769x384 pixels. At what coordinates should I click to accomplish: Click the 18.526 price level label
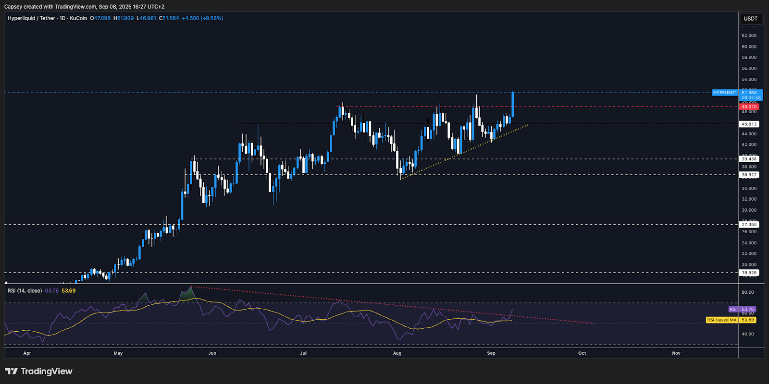click(749, 273)
